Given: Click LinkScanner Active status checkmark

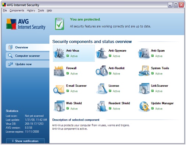Looking at the screenshot, I should (x=153, y=91).
